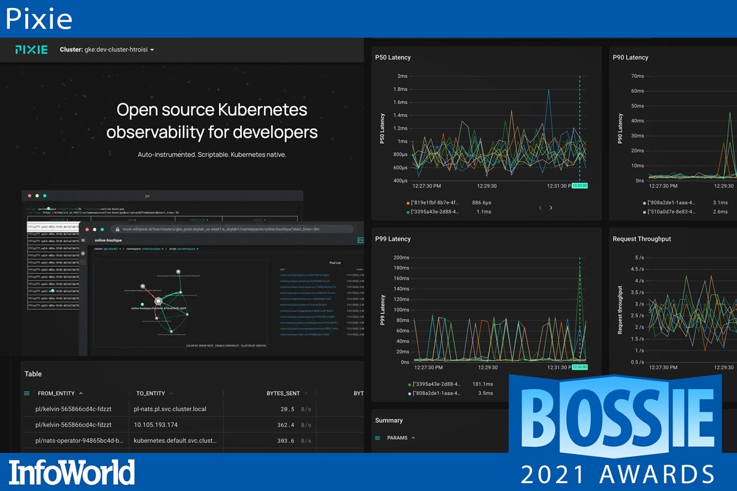Open the Summary widget menu icon
737x491 pixels.
pyautogui.click(x=378, y=438)
